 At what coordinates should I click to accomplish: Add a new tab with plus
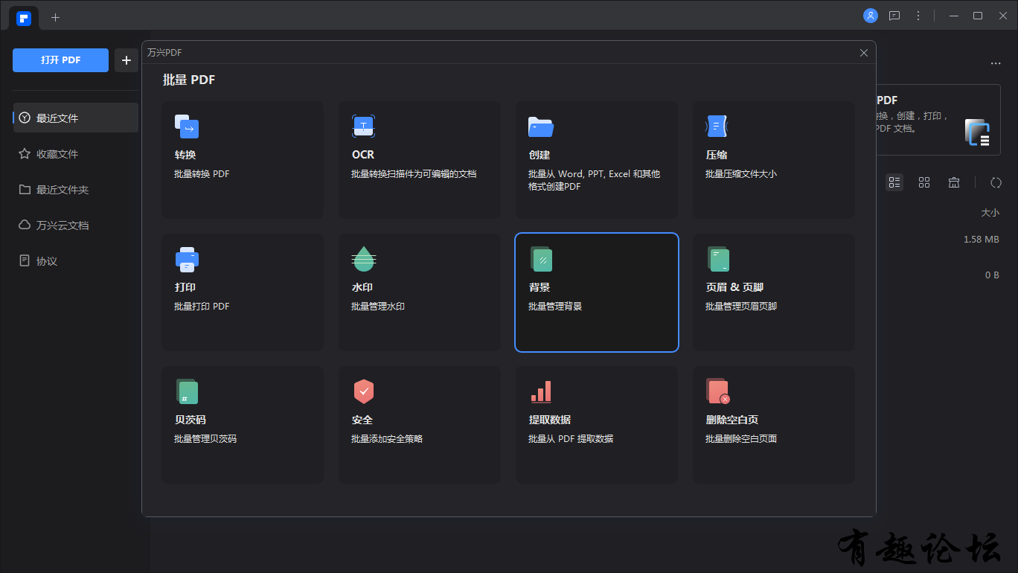[56, 17]
